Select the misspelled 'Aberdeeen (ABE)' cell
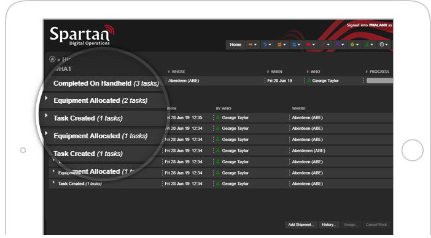 308,151
